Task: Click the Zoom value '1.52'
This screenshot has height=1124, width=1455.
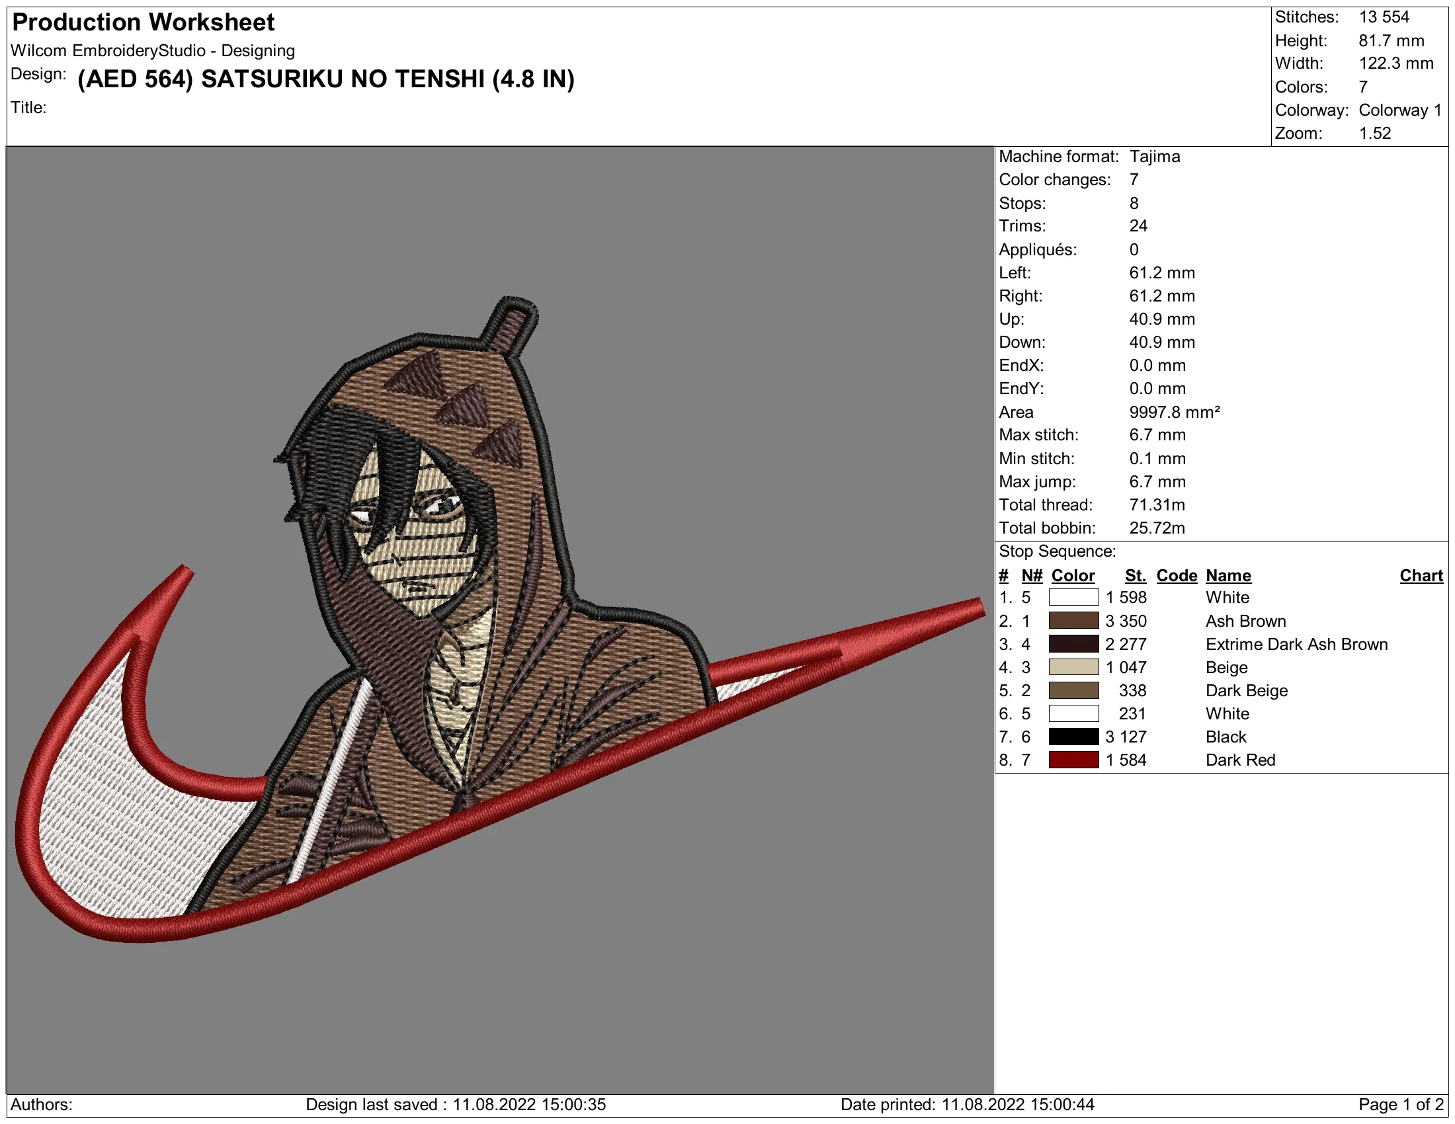Action: coord(1375,133)
